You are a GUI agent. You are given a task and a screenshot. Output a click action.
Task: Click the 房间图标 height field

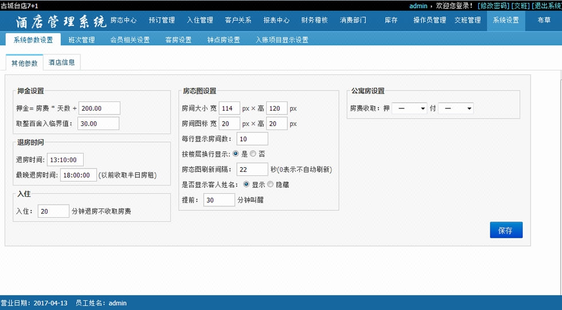tap(276, 124)
